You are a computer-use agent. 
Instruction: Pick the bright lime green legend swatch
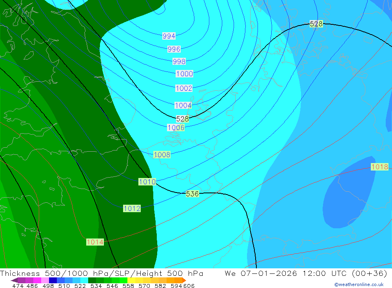tap(123, 280)
